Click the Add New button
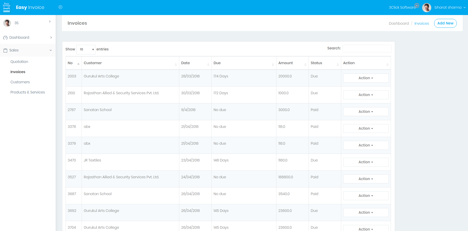Image resolution: width=468 pixels, height=231 pixels. click(x=445, y=23)
